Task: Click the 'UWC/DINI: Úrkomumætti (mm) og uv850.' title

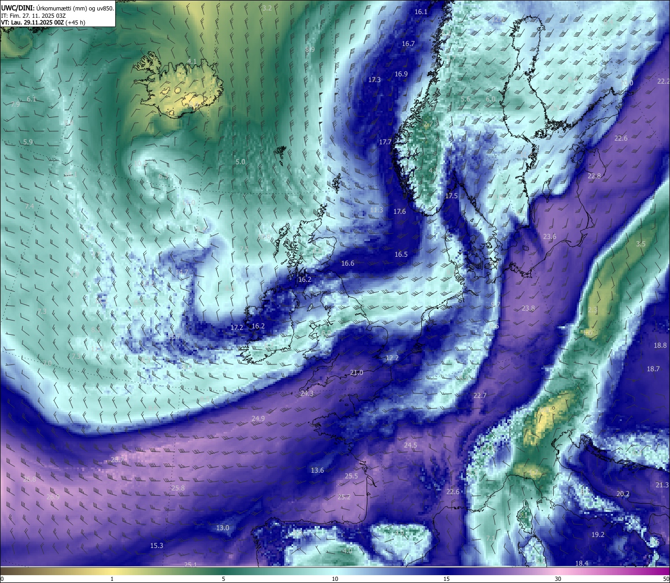Action: coord(58,8)
